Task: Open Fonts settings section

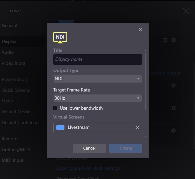Action: (x=7, y=101)
